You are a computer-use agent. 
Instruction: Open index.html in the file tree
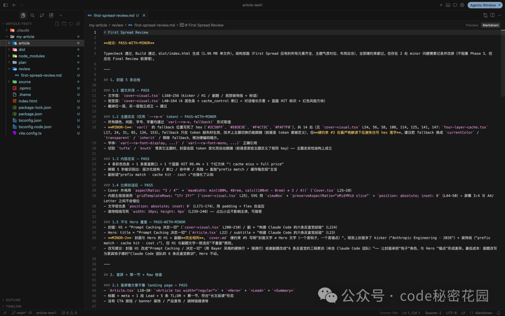(28, 101)
